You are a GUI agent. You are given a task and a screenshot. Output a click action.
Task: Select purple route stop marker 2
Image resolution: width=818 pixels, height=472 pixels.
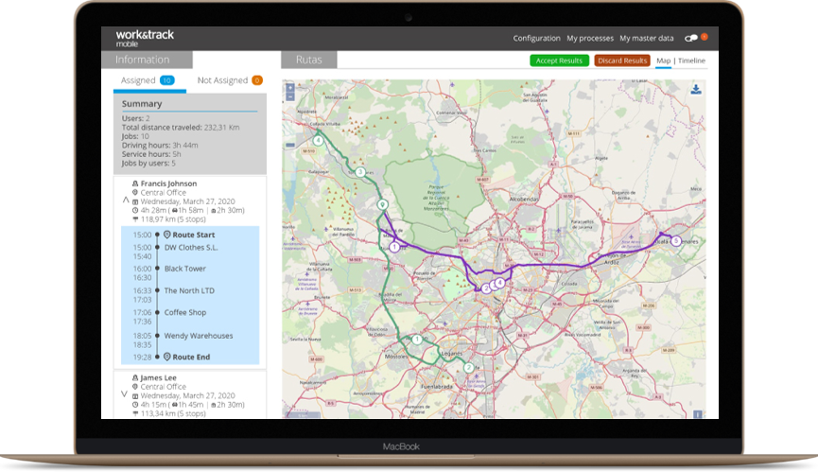click(x=486, y=288)
